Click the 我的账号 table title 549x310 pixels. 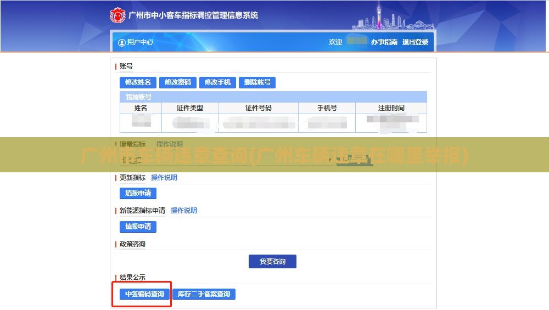pos(139,97)
